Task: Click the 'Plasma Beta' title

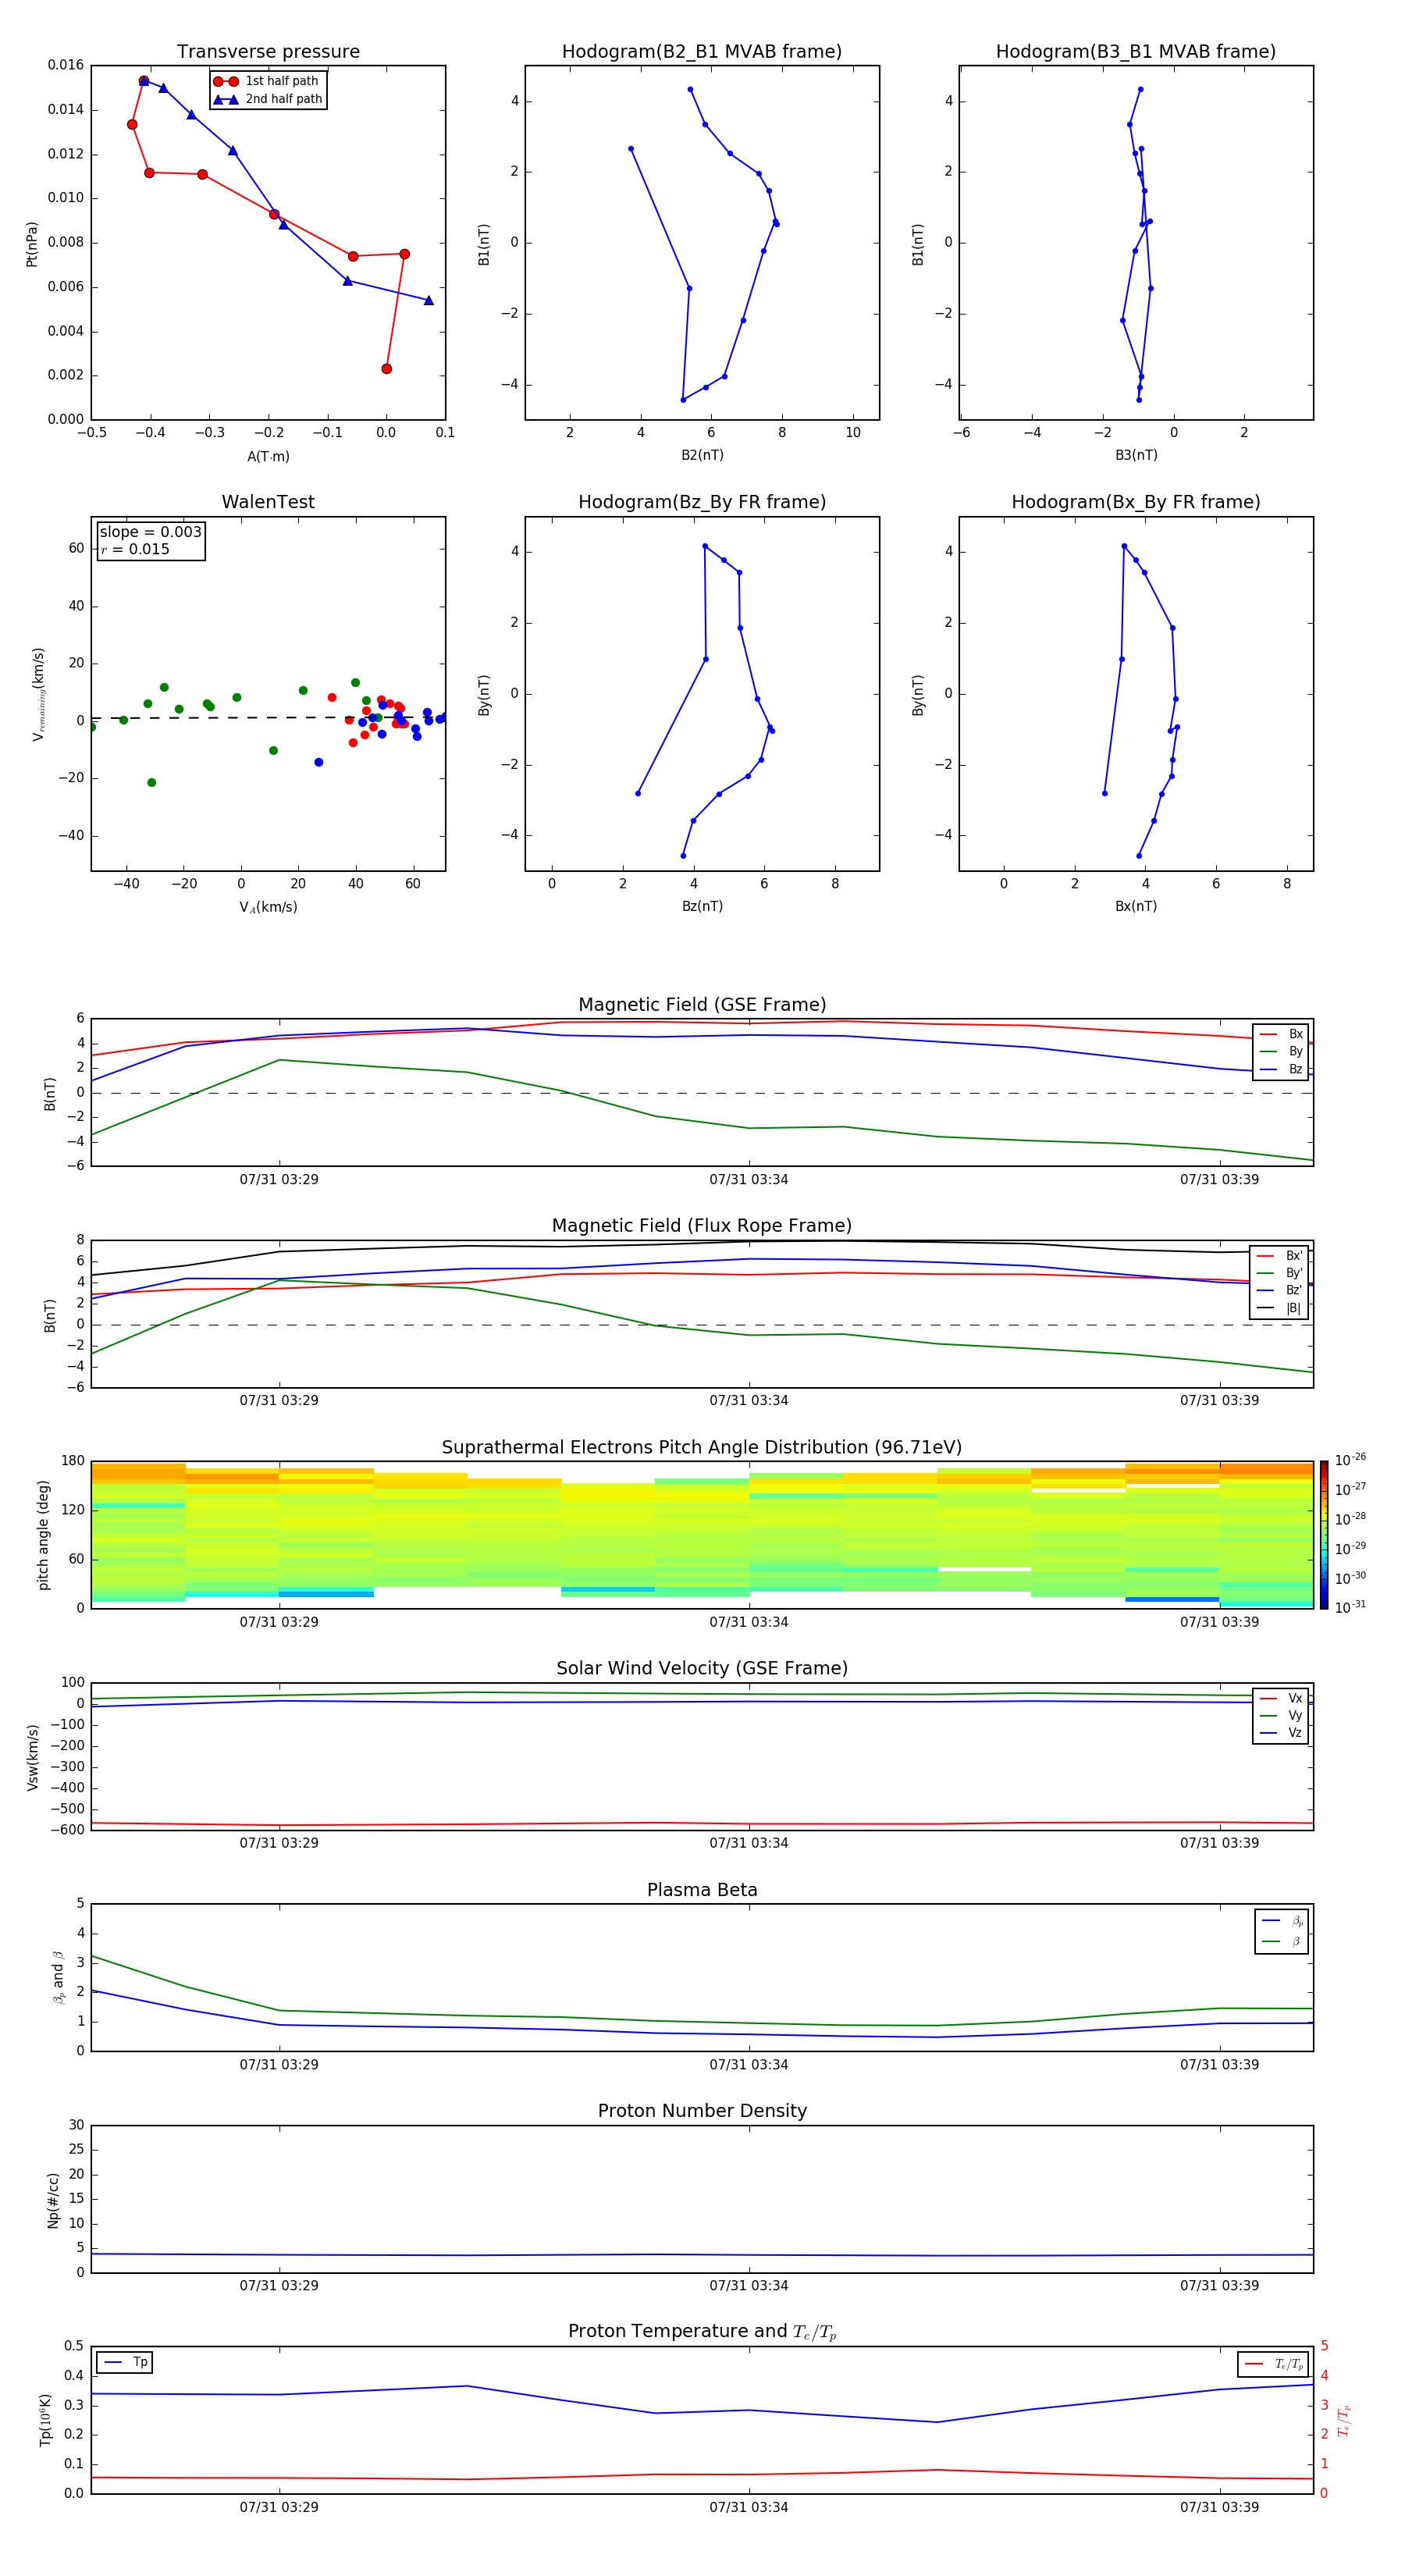Action: pyautogui.click(x=702, y=1890)
